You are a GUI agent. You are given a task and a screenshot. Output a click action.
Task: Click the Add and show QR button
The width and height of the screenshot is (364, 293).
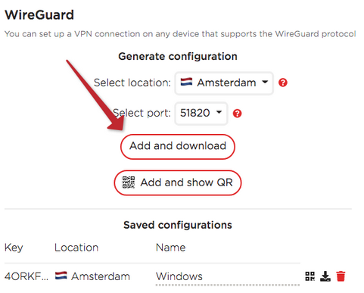coord(178,182)
